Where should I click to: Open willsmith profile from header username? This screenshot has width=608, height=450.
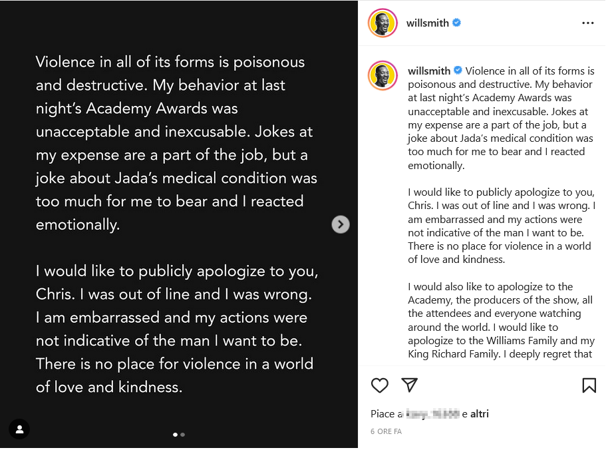(x=428, y=23)
